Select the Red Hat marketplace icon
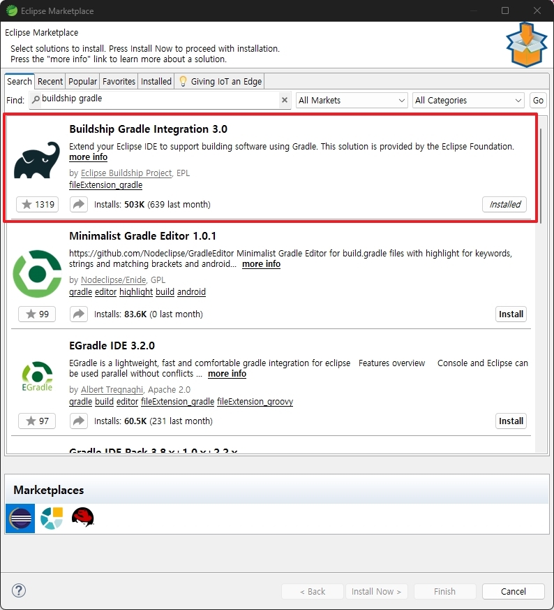 point(83,517)
